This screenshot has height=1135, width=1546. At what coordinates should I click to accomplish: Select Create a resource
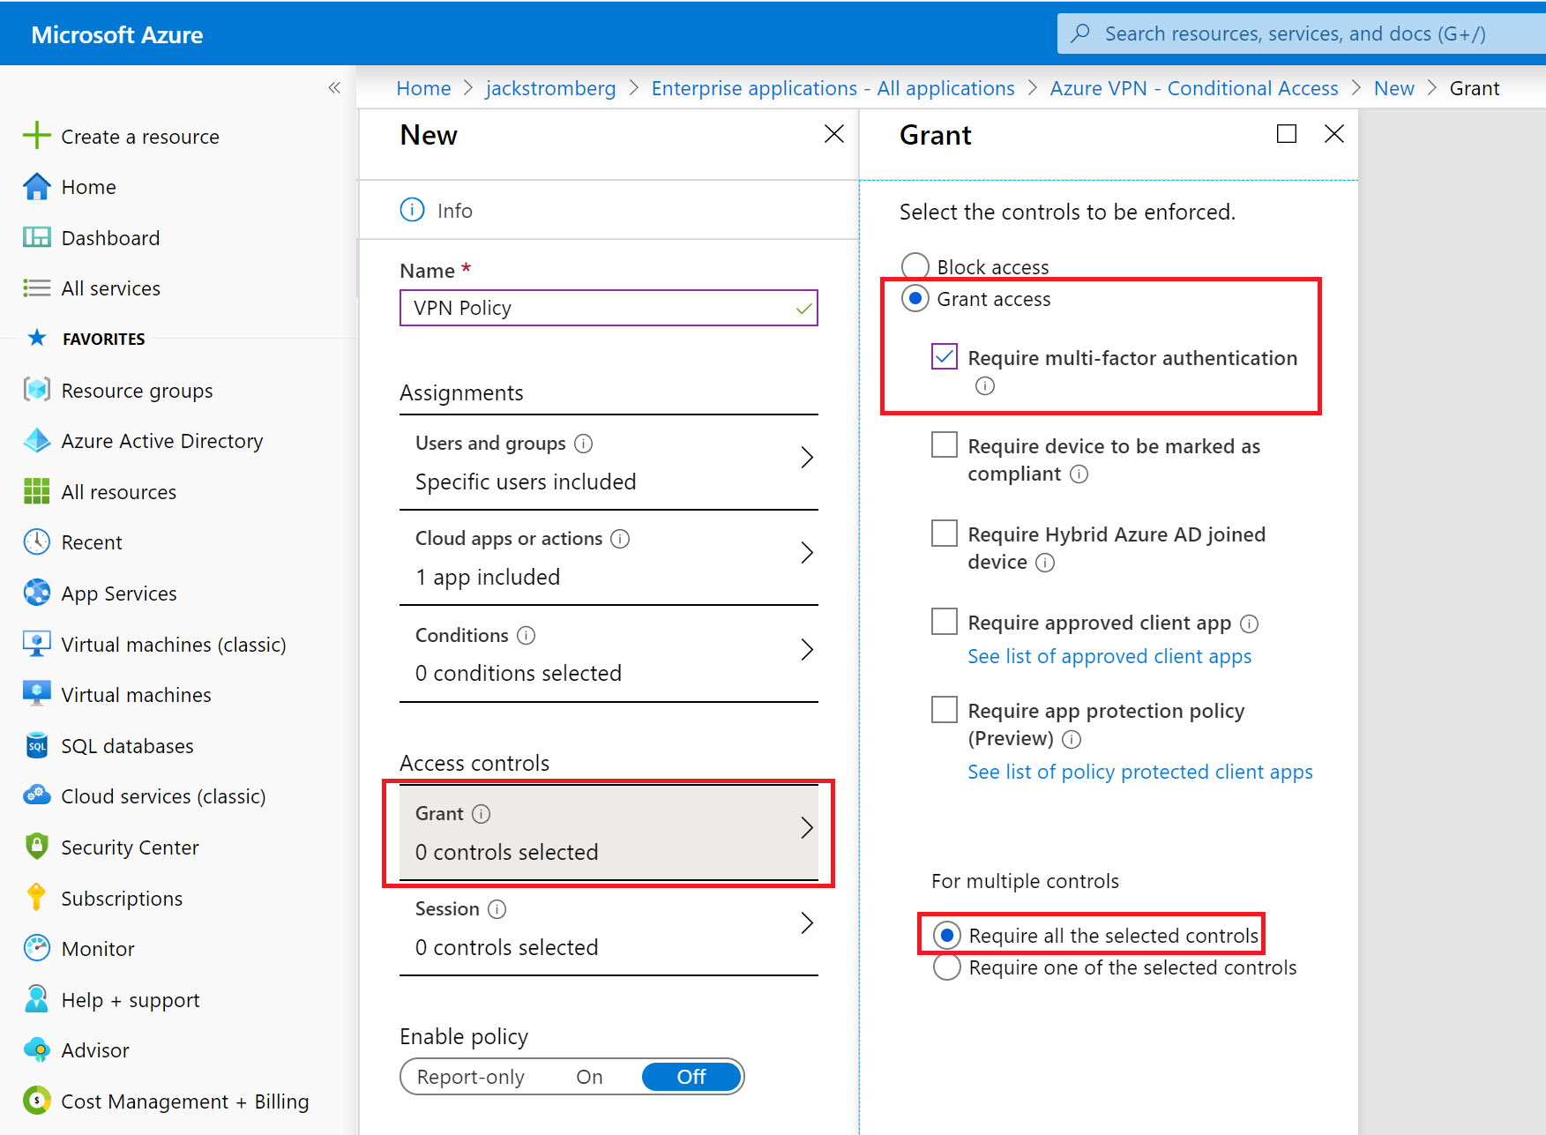tap(139, 136)
